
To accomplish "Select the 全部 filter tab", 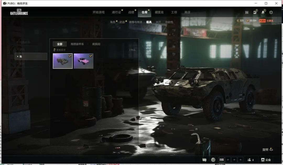I will tap(60, 44).
